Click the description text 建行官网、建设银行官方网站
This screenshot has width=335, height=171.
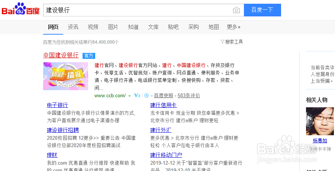pos(126,65)
